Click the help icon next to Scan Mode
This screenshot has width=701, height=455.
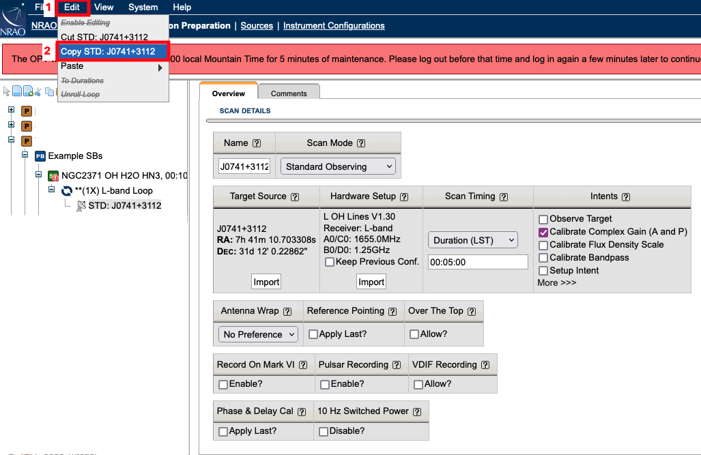coord(360,143)
